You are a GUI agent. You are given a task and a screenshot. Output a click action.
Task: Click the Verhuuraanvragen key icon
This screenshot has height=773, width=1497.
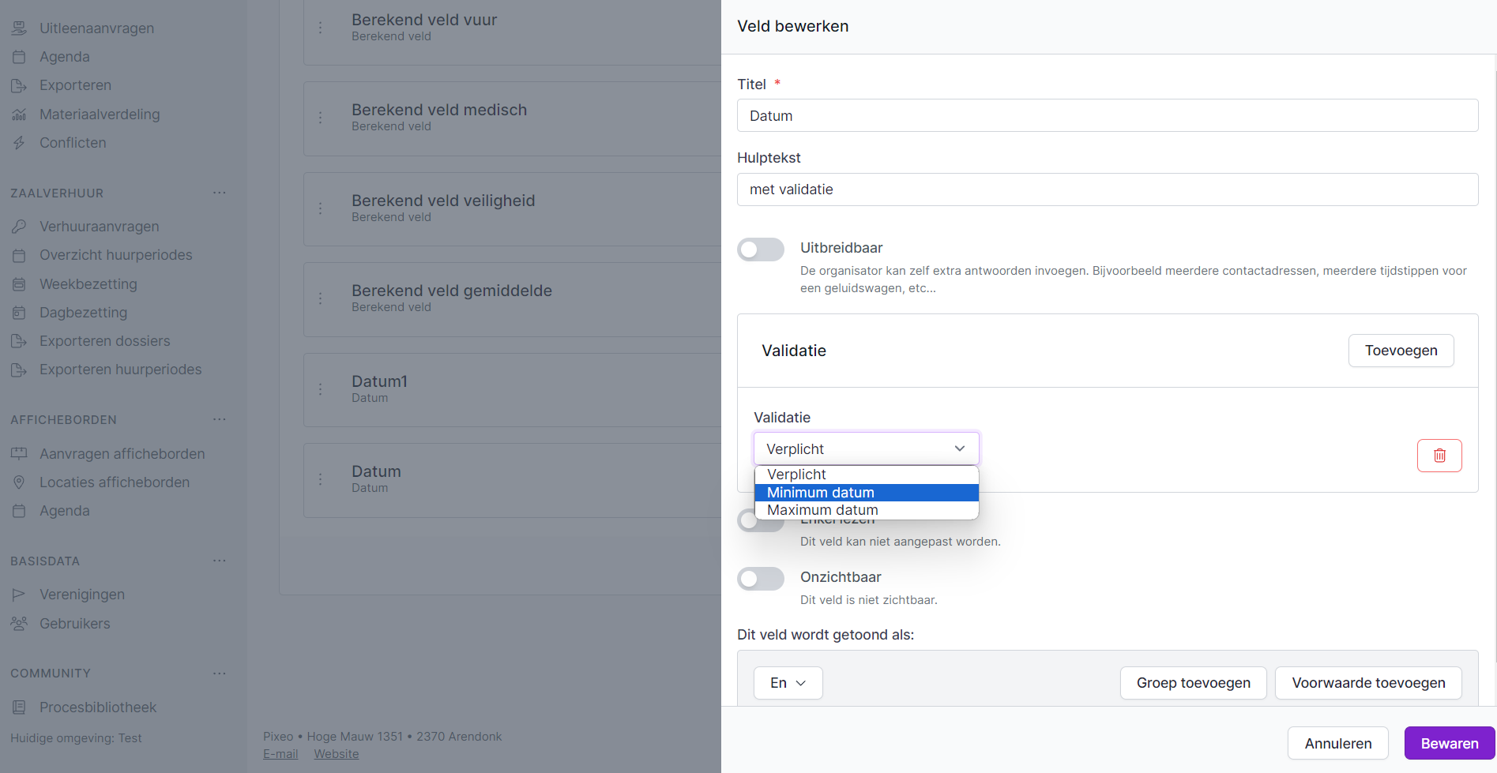[19, 227]
